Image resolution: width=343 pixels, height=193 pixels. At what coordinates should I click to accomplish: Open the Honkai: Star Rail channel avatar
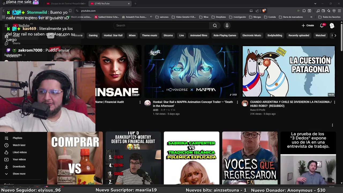tap(147, 103)
